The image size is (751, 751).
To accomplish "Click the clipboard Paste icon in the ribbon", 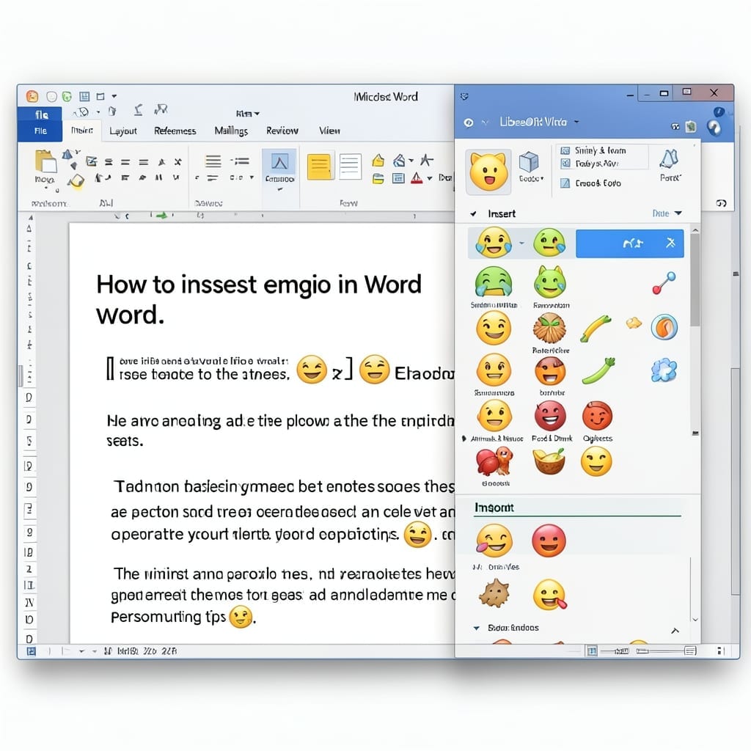I will pyautogui.click(x=45, y=161).
